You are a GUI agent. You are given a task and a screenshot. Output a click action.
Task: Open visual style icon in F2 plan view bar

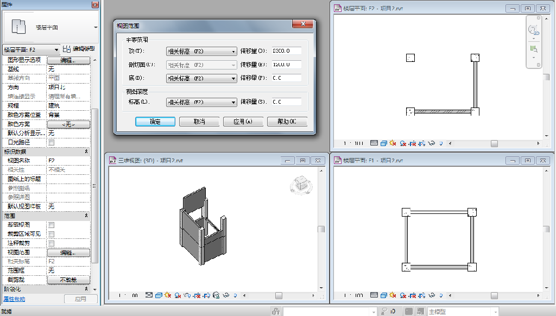(384, 143)
